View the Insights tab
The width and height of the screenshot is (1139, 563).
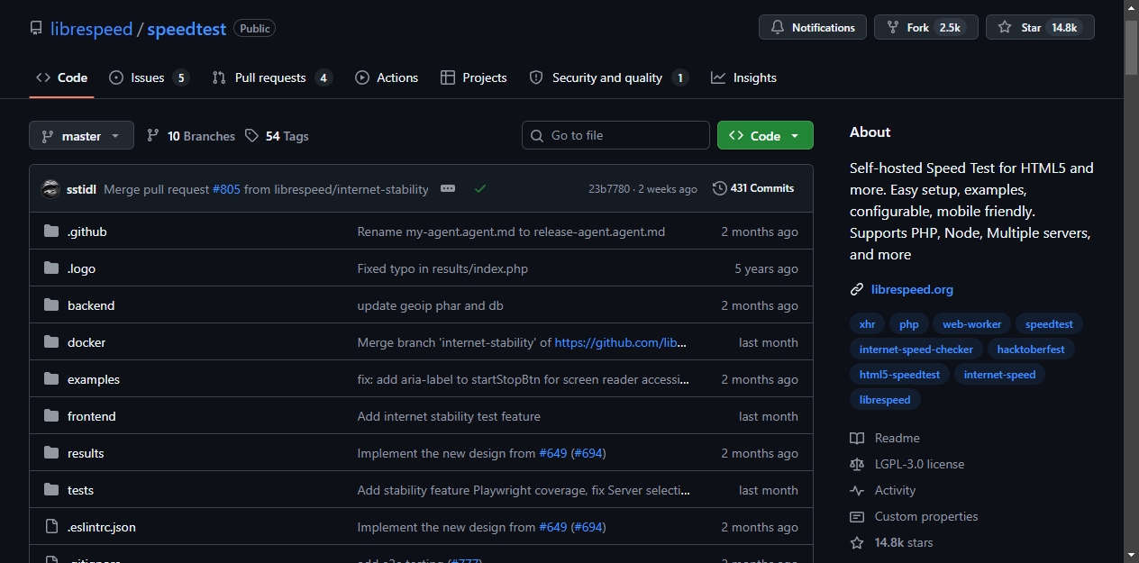pyautogui.click(x=743, y=77)
